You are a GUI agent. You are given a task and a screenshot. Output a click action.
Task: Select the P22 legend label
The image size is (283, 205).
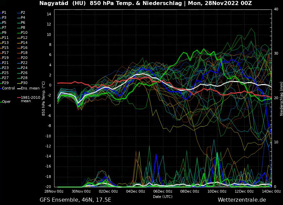click(x=24, y=63)
